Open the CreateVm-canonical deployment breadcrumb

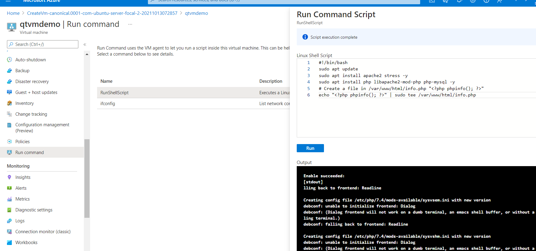tap(102, 13)
